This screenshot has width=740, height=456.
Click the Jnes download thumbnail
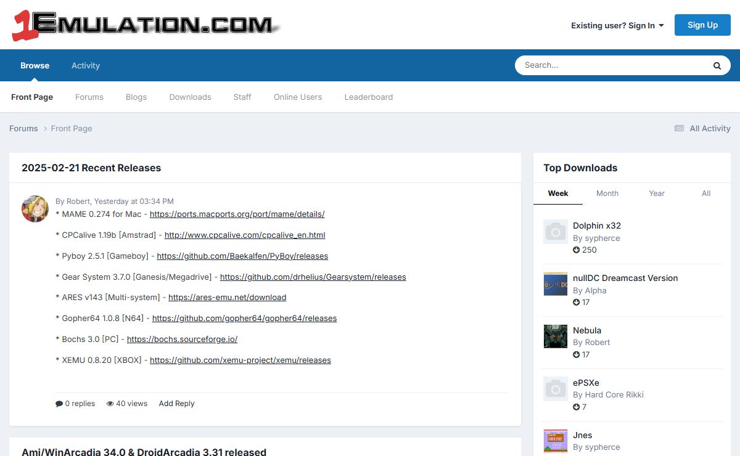tap(555, 441)
